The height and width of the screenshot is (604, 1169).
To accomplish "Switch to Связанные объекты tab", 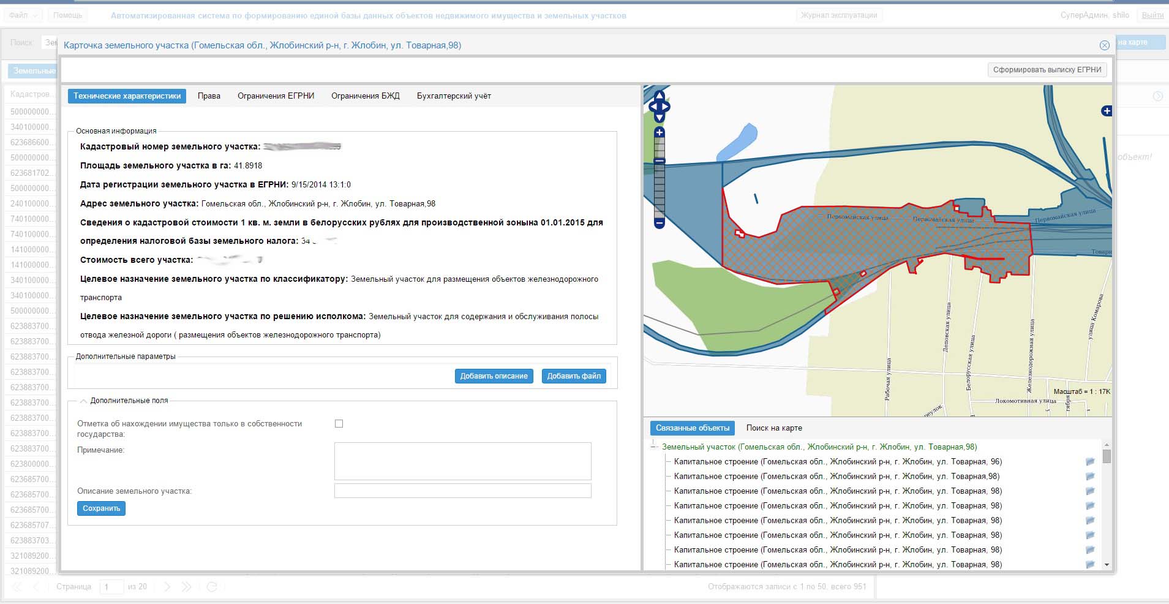I will (693, 428).
